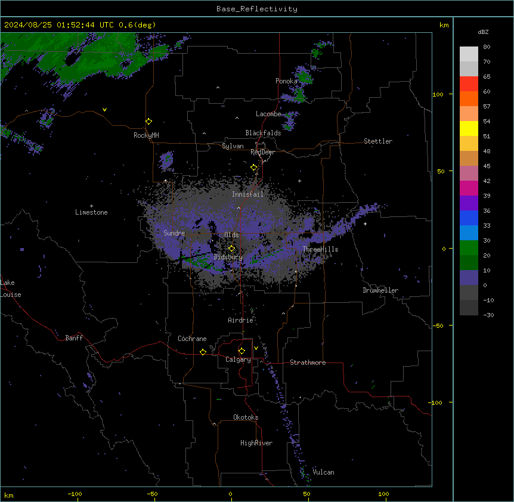Click the km unit label at top right
This screenshot has height=502, width=514.
tap(444, 25)
